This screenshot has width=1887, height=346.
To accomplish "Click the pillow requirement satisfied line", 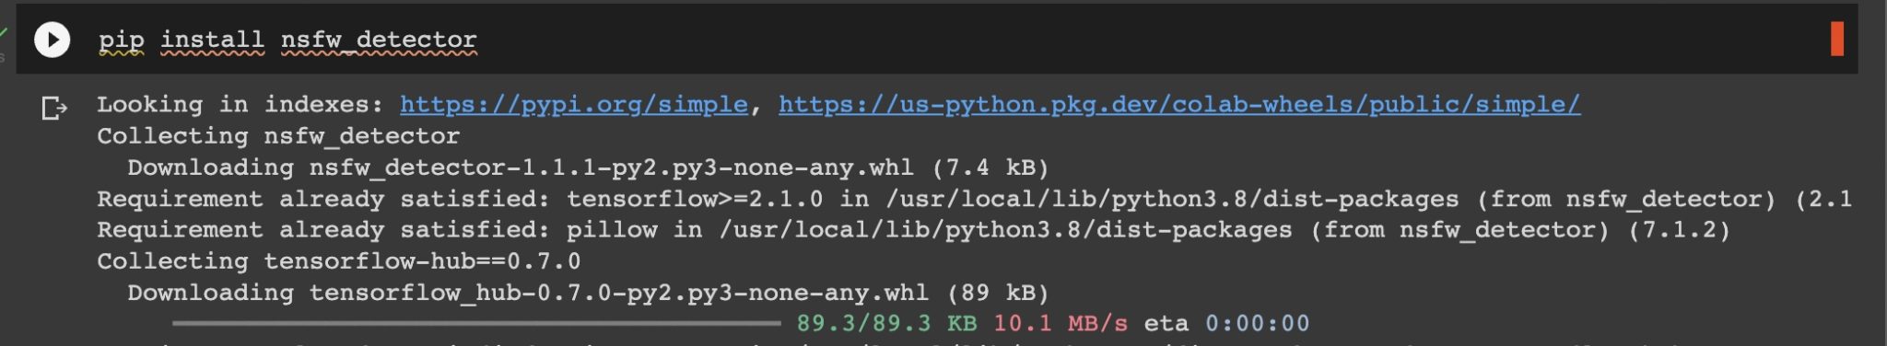I will [x=913, y=230].
